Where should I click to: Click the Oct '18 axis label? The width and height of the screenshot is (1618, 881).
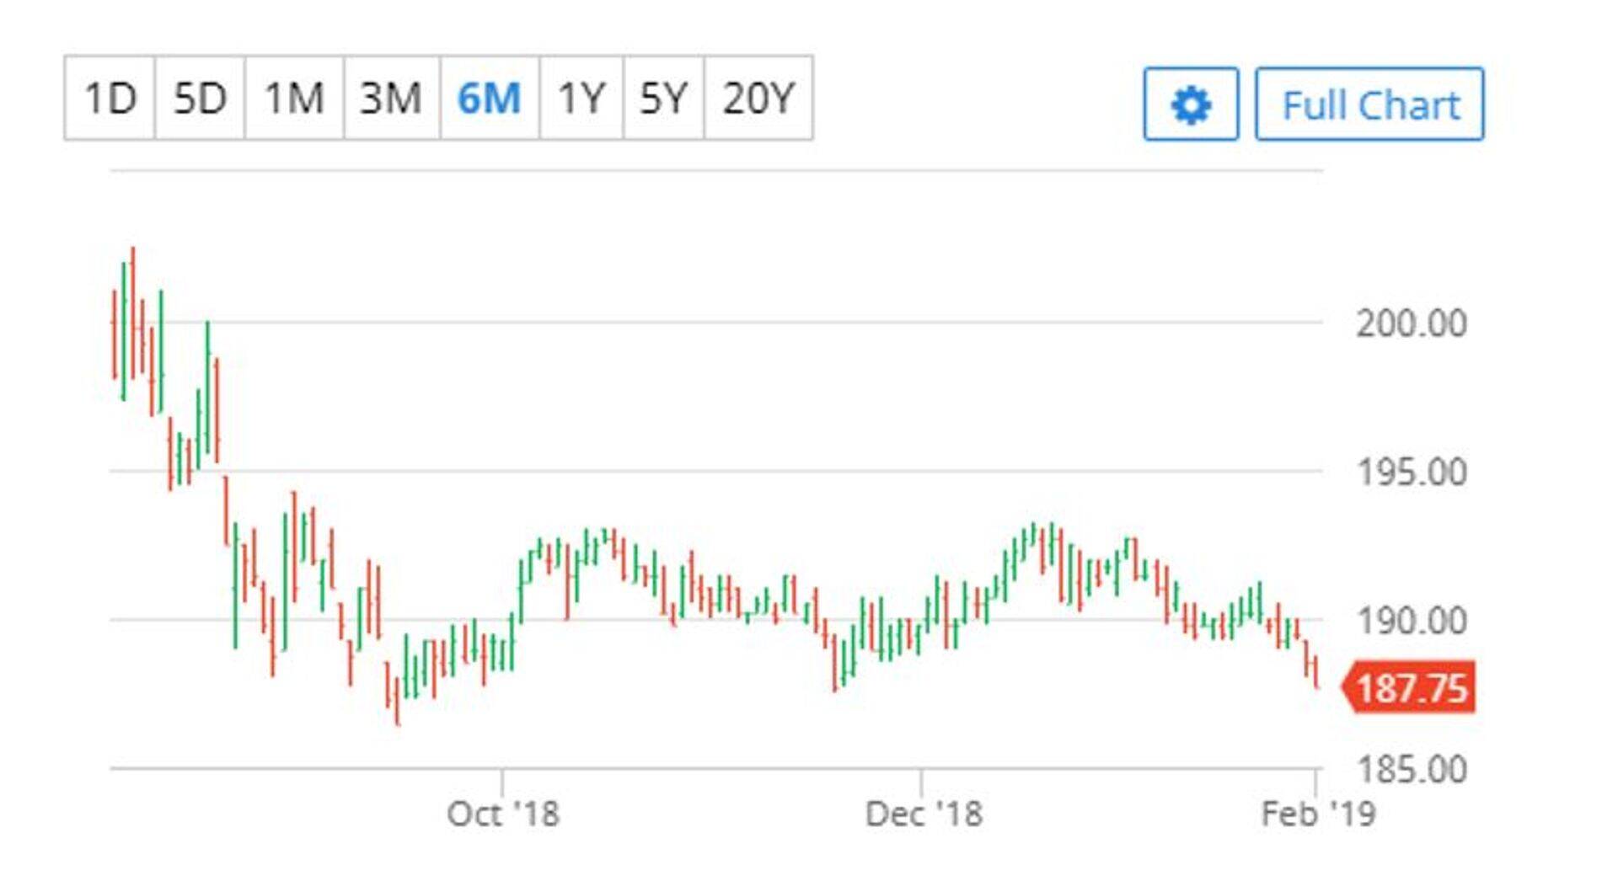pos(502,814)
